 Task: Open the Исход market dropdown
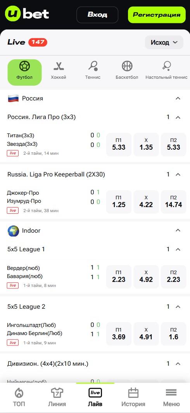point(164,42)
